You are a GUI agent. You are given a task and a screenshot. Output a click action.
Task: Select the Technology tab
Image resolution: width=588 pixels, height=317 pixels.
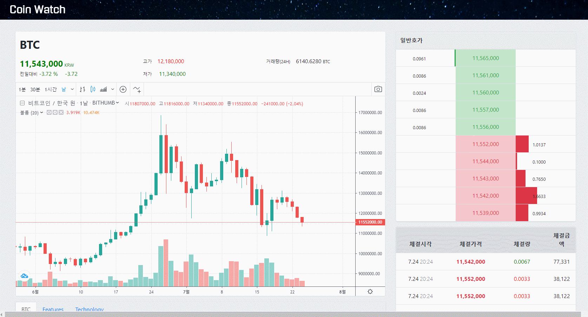coord(90,309)
